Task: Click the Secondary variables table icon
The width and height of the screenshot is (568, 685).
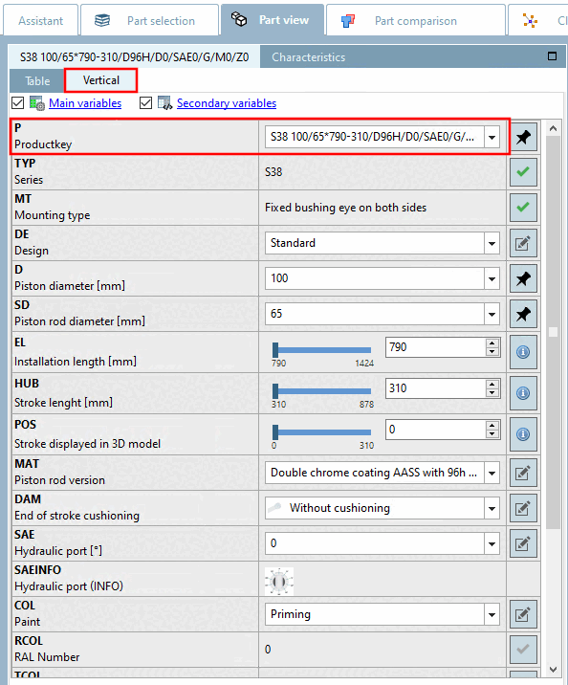Action: pyautogui.click(x=165, y=103)
